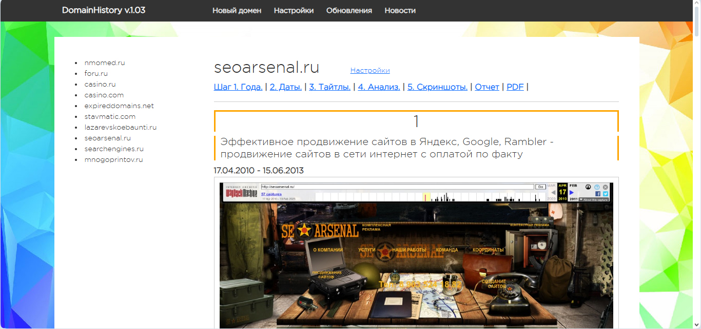Click the user account icon in Wayback bar
Viewport: 701px width, 329px height.
[588, 187]
